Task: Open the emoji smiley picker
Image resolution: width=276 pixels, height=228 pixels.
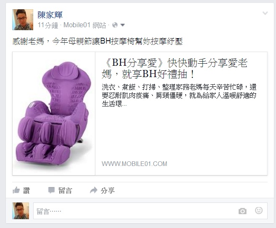Action: click(259, 210)
